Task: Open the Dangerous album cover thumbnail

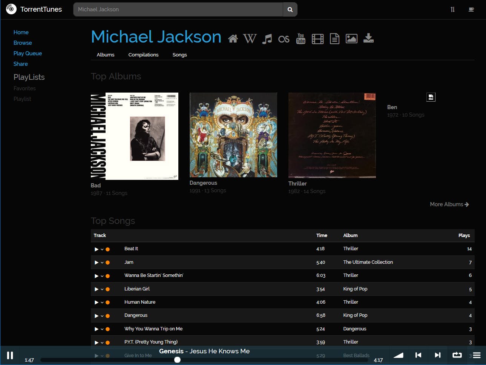Action: [233, 135]
